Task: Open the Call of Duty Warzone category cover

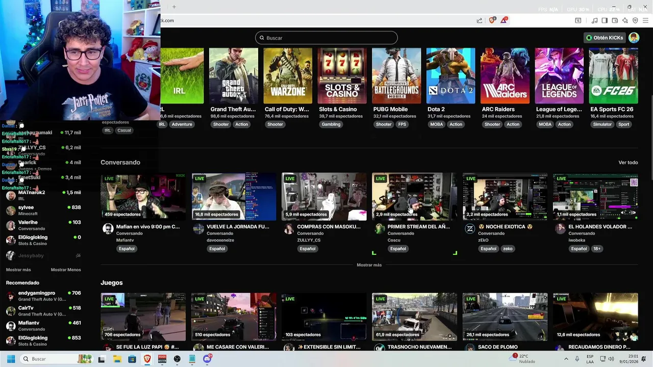Action: 288,76
